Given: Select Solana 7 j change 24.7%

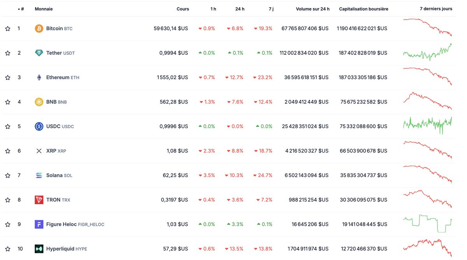Looking at the screenshot, I should coord(263,175).
